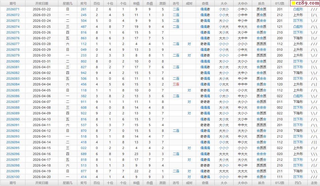The height and width of the screenshot is (186, 320).
Task: Click the 期号 column header in the top row
Action: point(13,3)
